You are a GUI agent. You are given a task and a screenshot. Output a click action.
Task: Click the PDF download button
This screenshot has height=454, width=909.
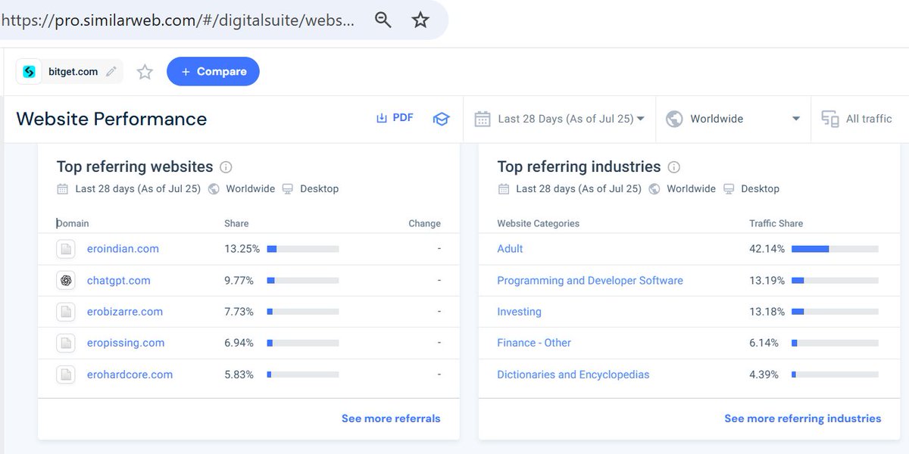point(395,118)
